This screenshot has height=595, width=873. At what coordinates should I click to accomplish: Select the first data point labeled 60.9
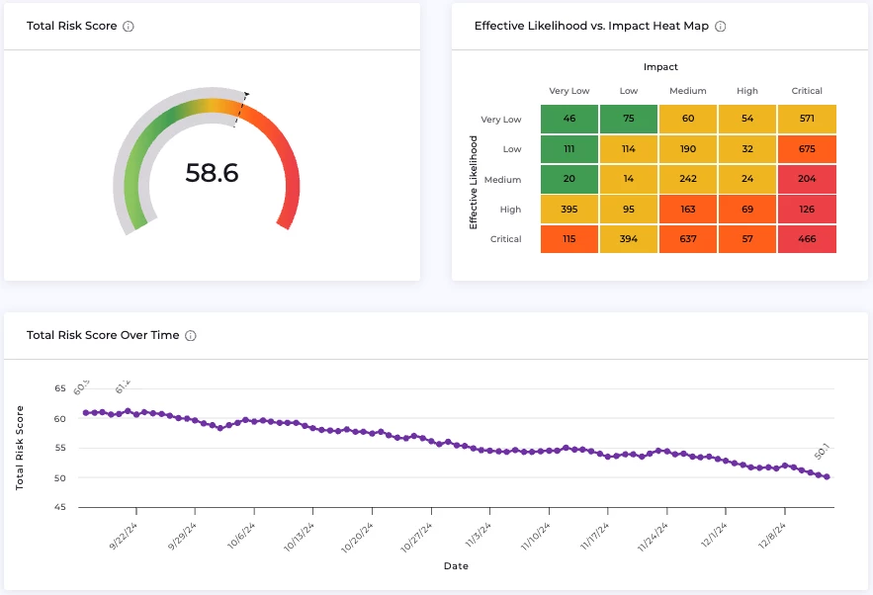tap(86, 411)
